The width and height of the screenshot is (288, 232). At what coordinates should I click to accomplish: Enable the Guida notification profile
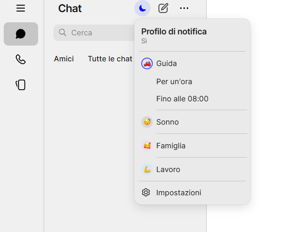point(167,64)
